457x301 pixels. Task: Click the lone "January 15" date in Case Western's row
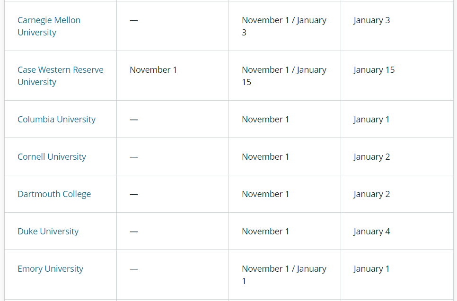(374, 69)
